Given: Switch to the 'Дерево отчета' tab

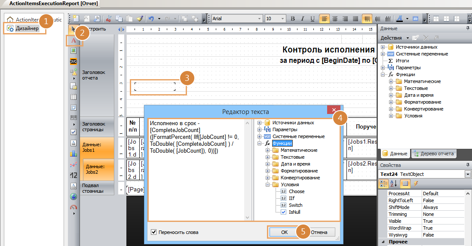Looking at the screenshot, I should [x=433, y=154].
